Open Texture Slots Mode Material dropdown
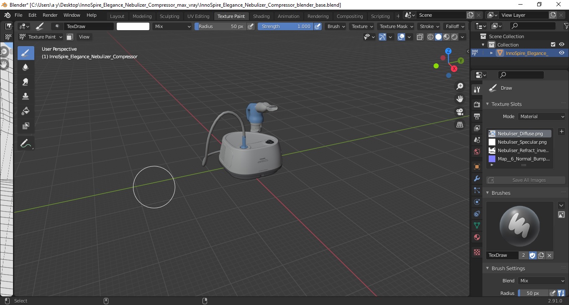The image size is (569, 305). click(542, 116)
